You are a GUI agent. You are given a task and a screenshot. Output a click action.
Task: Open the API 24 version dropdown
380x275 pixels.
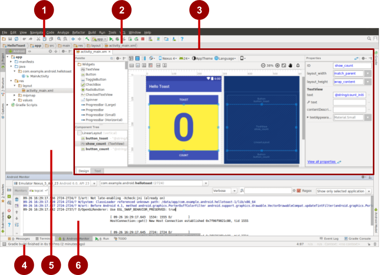184,58
